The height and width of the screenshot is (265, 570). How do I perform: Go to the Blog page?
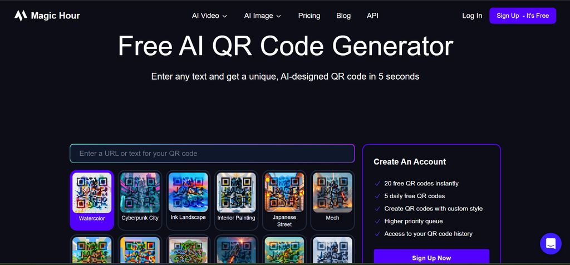(343, 16)
